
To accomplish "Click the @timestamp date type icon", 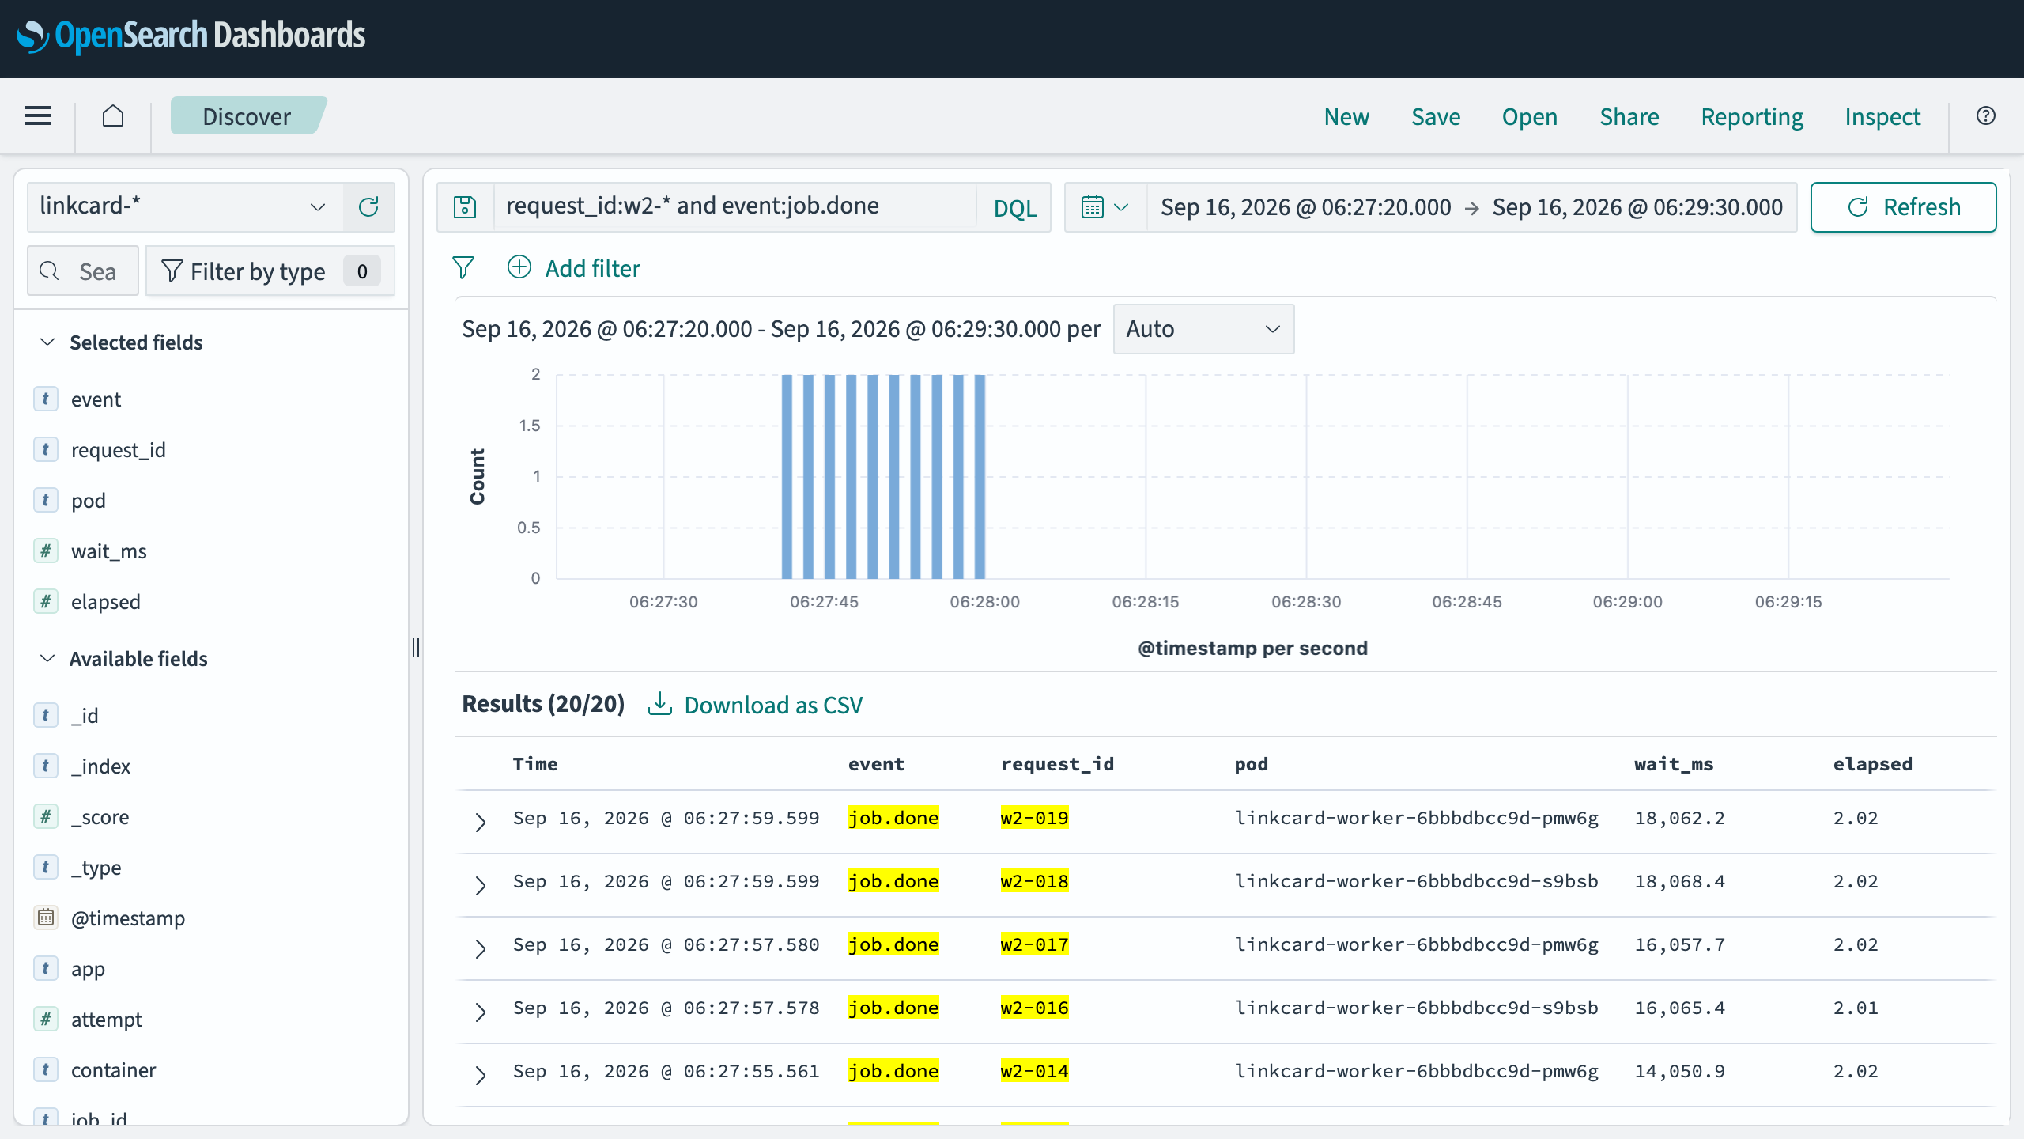I will tap(46, 918).
